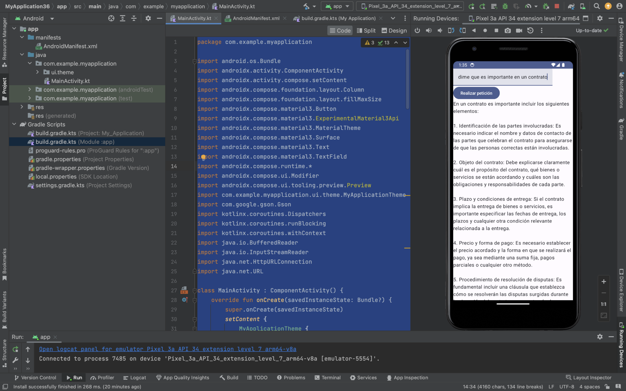Collapse Gradle Scripts node
This screenshot has height=391, width=626.
tap(14, 124)
